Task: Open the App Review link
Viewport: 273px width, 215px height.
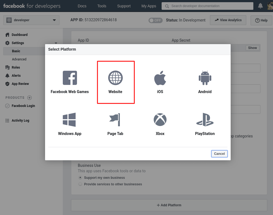Action: tap(20, 84)
